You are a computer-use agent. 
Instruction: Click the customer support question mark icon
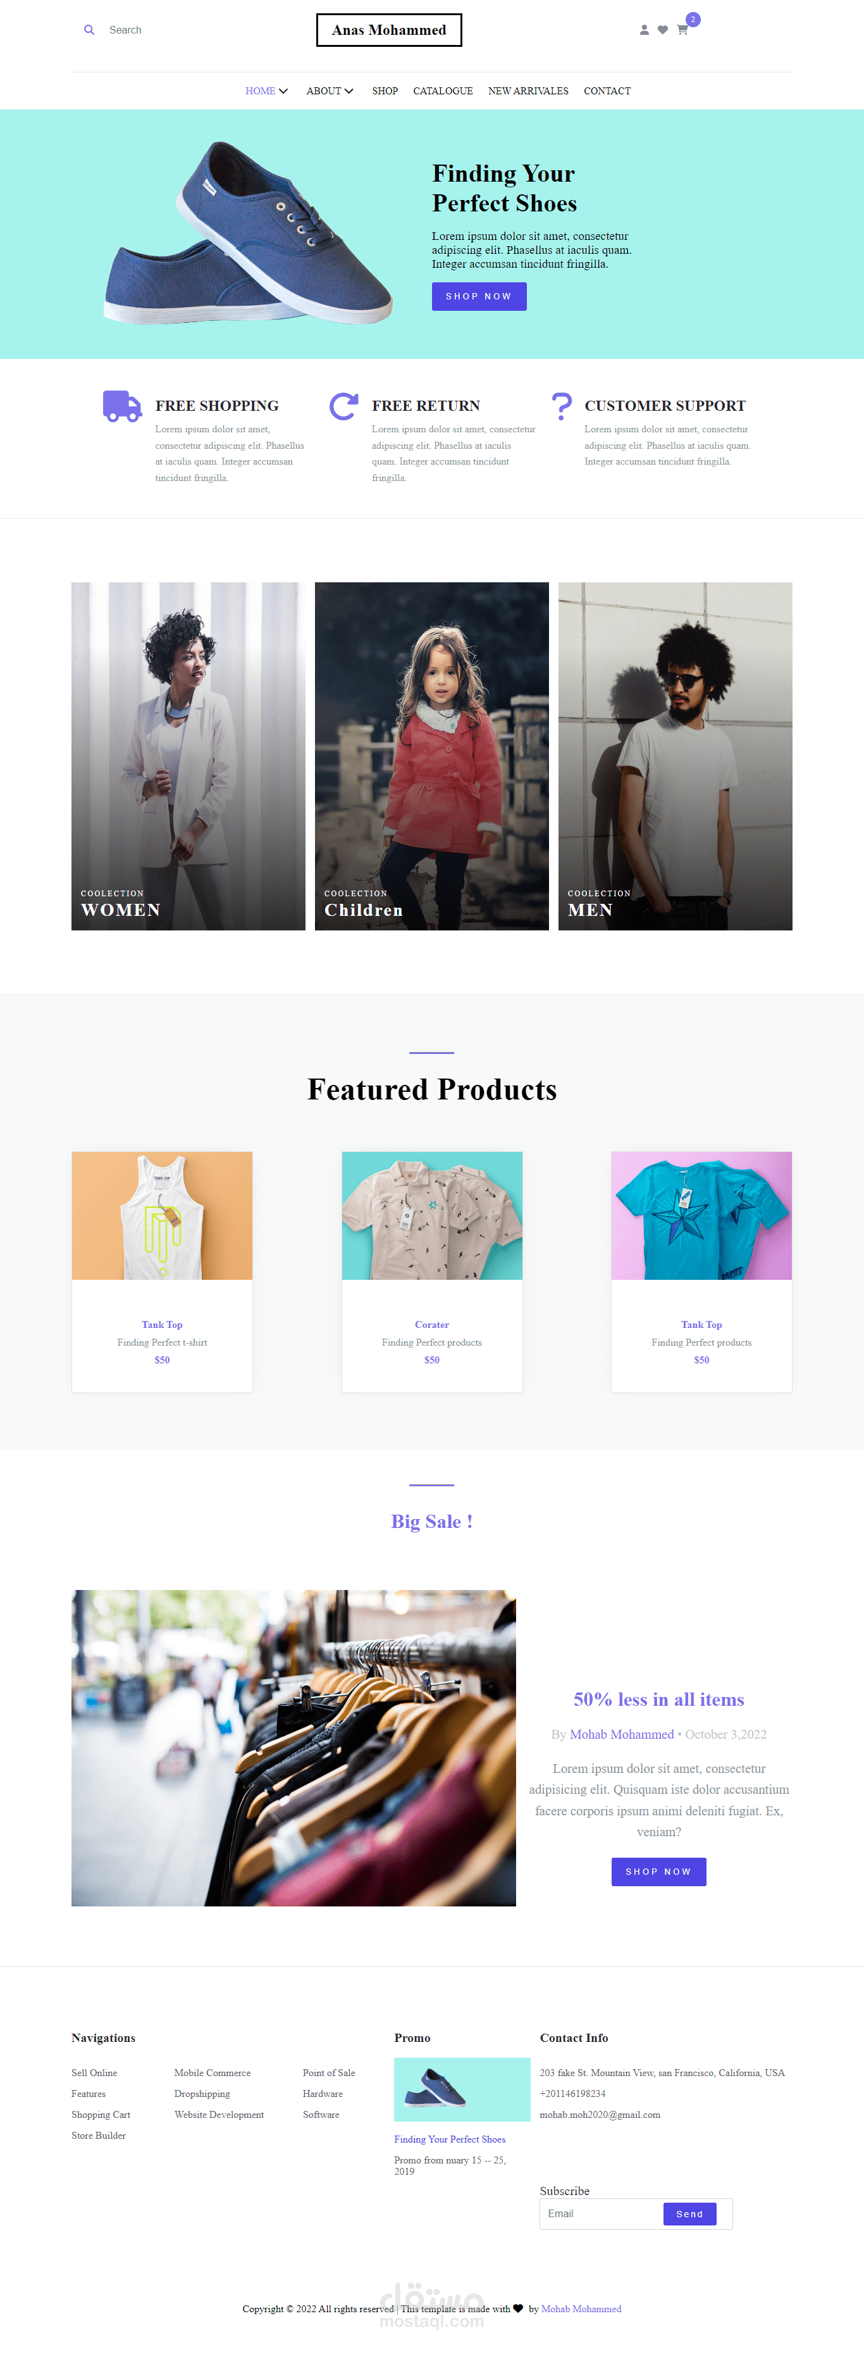560,406
